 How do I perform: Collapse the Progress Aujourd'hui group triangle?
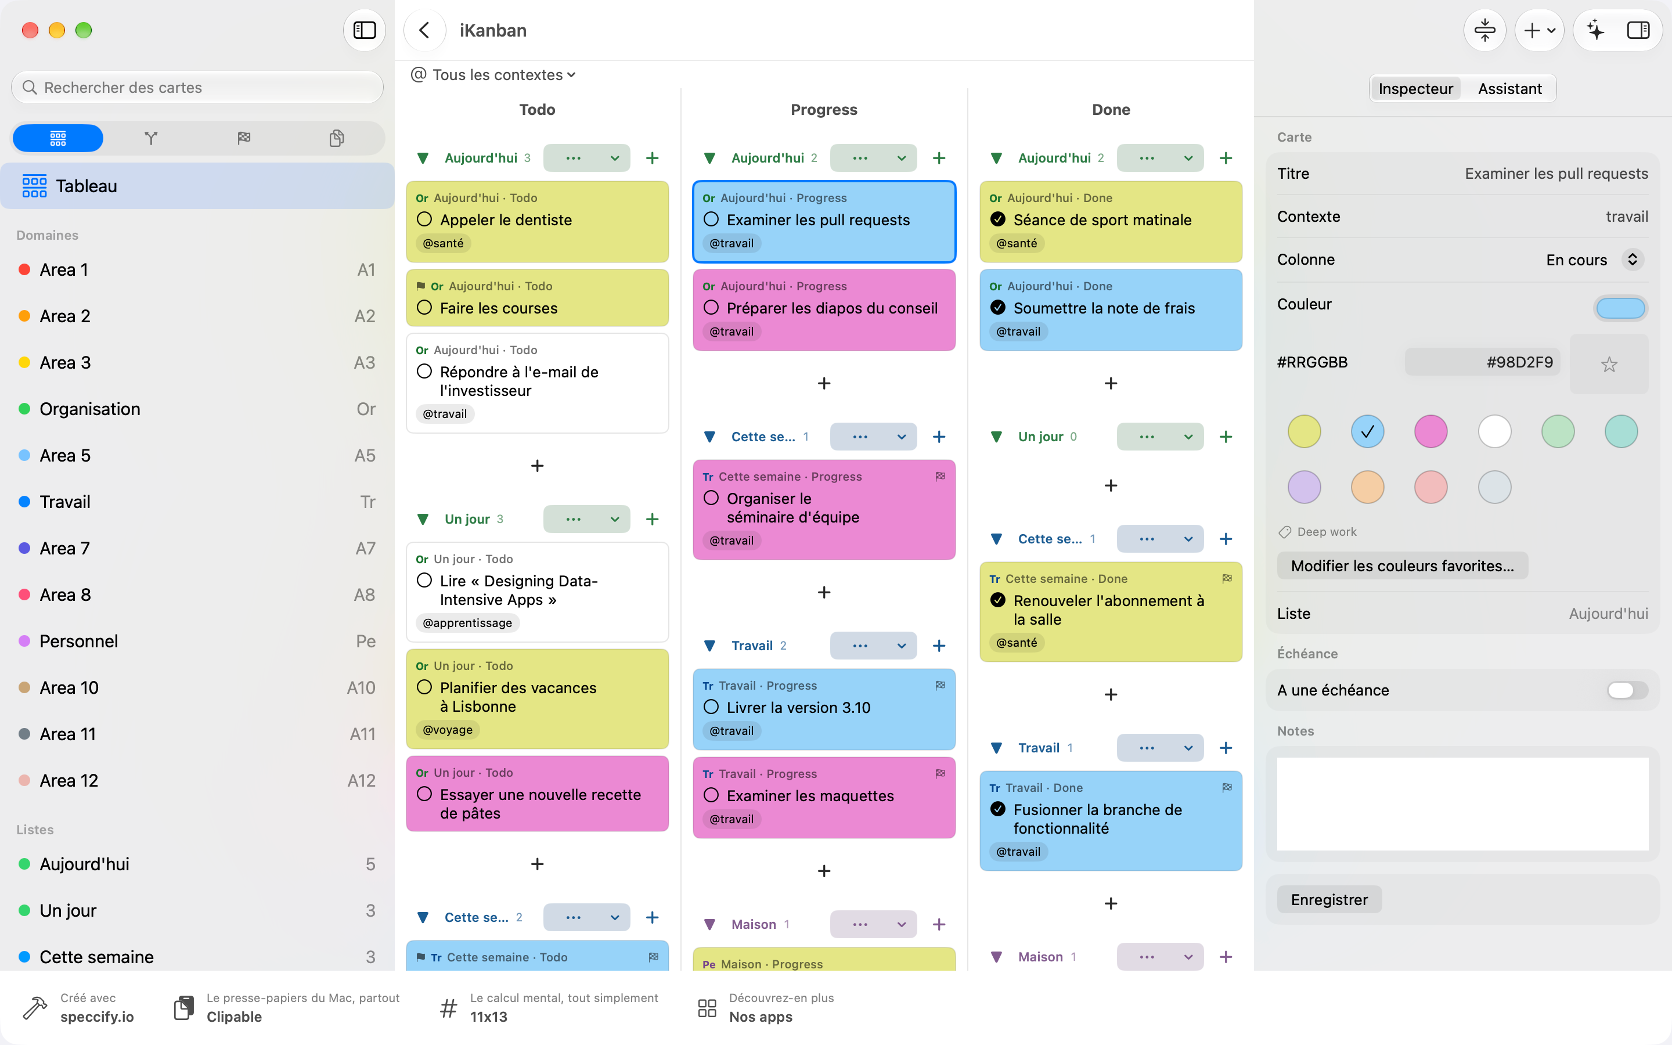point(709,158)
